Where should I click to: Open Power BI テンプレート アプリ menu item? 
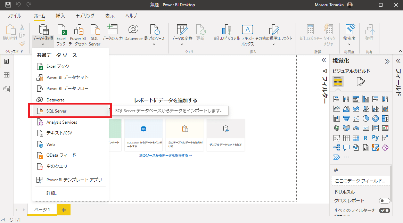71,180
